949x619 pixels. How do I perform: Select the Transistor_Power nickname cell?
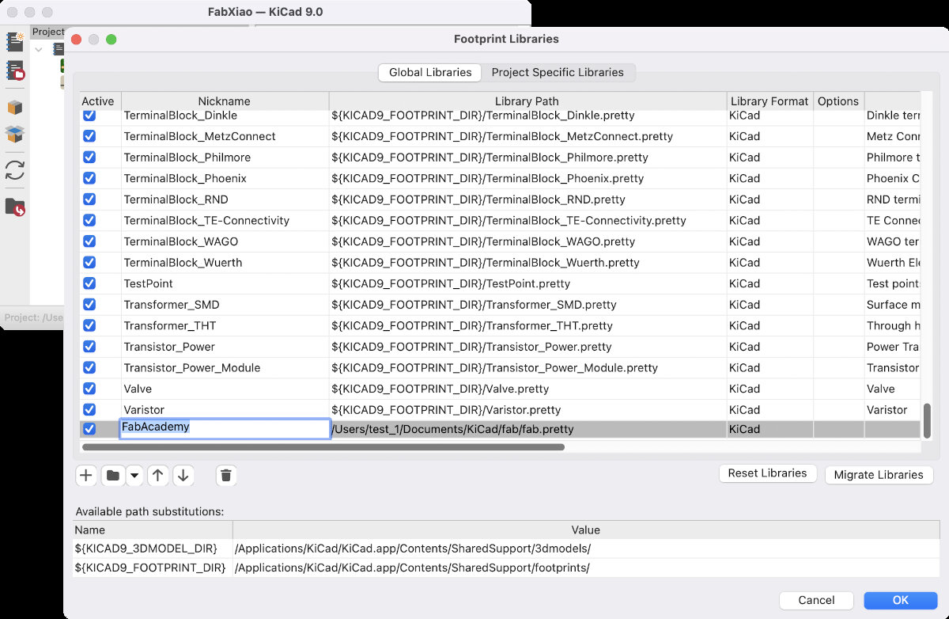click(225, 347)
